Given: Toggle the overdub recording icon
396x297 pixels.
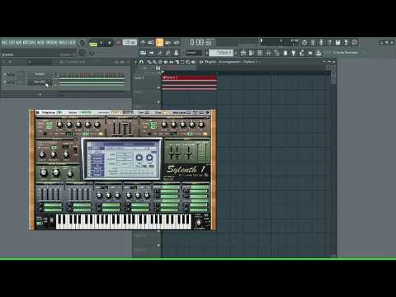Looking at the screenshot, I should [167, 43].
